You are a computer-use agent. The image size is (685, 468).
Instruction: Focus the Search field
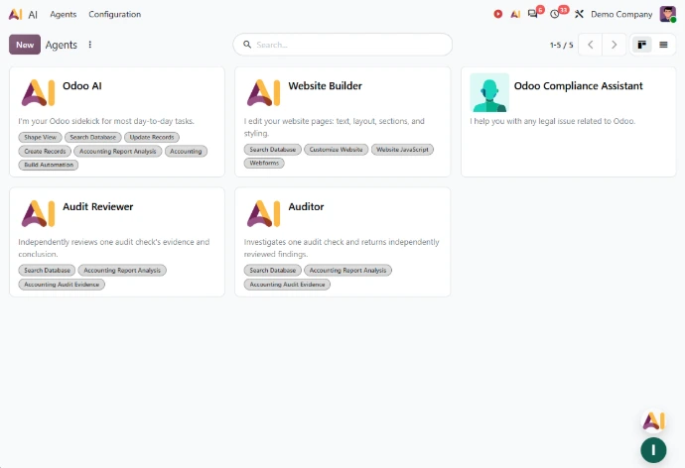coord(342,45)
